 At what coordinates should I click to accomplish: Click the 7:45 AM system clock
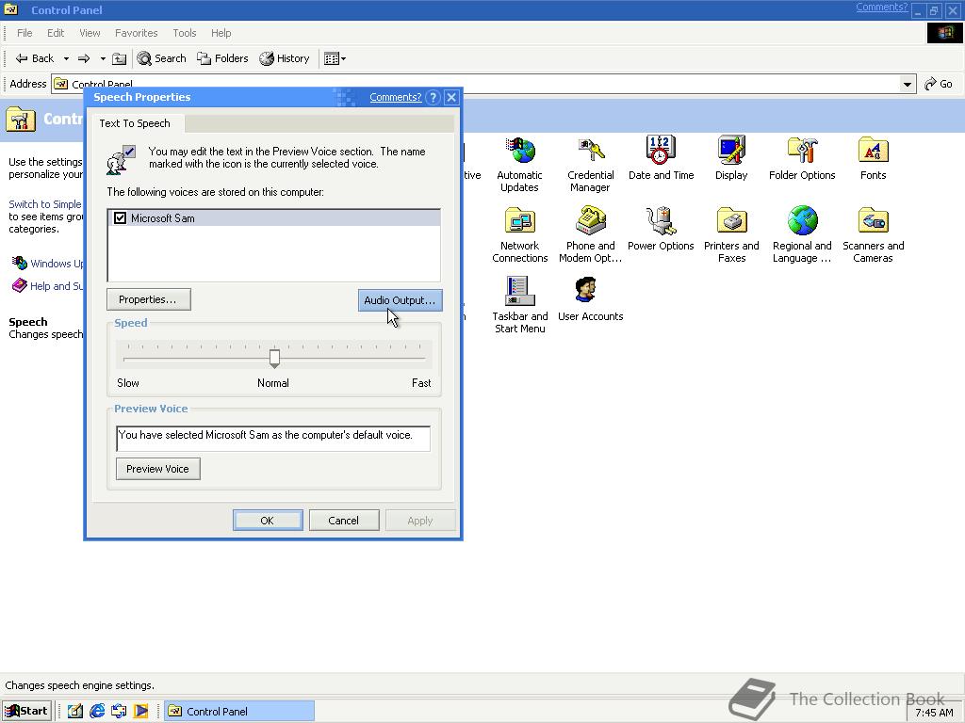934,712
